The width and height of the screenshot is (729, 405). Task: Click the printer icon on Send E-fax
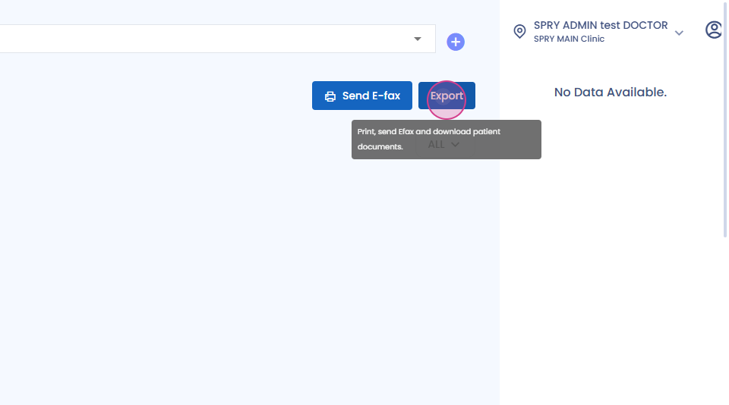[330, 96]
